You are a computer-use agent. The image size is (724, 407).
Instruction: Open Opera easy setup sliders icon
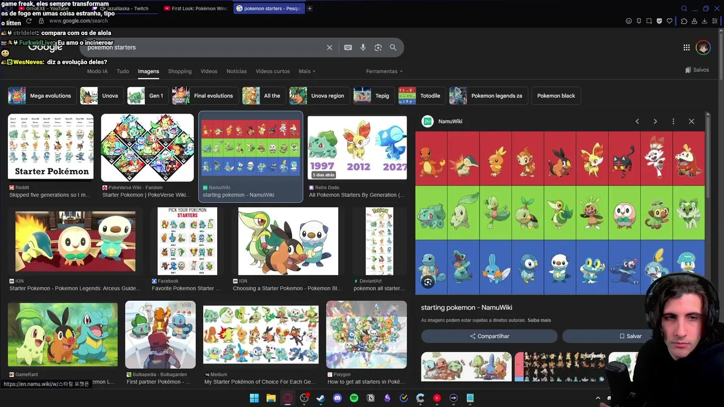coord(715,21)
